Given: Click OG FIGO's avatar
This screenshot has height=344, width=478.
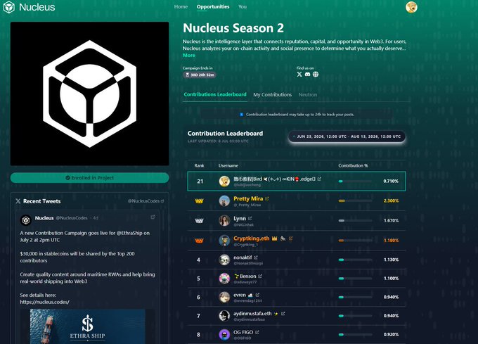Looking at the screenshot, I should [x=224, y=335].
